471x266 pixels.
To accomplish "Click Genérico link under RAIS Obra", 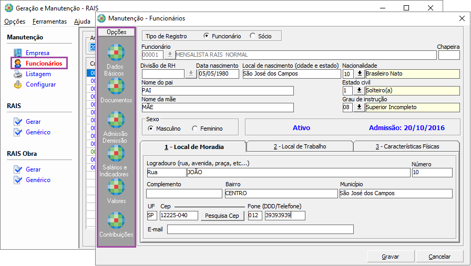I will (x=38, y=179).
